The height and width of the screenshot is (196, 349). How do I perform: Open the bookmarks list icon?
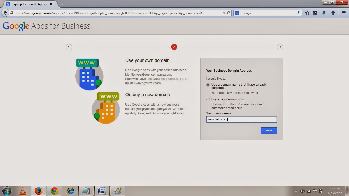pos(315,13)
